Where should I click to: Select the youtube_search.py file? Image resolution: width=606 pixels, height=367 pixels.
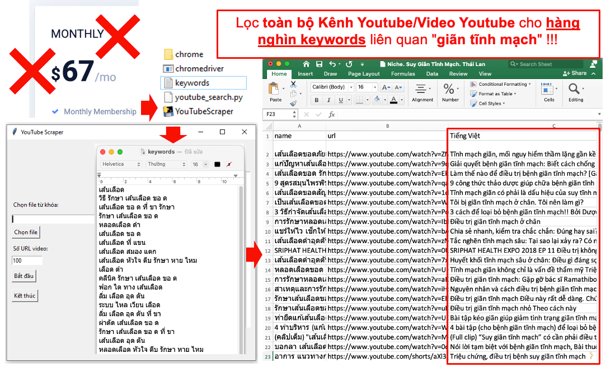click(203, 97)
